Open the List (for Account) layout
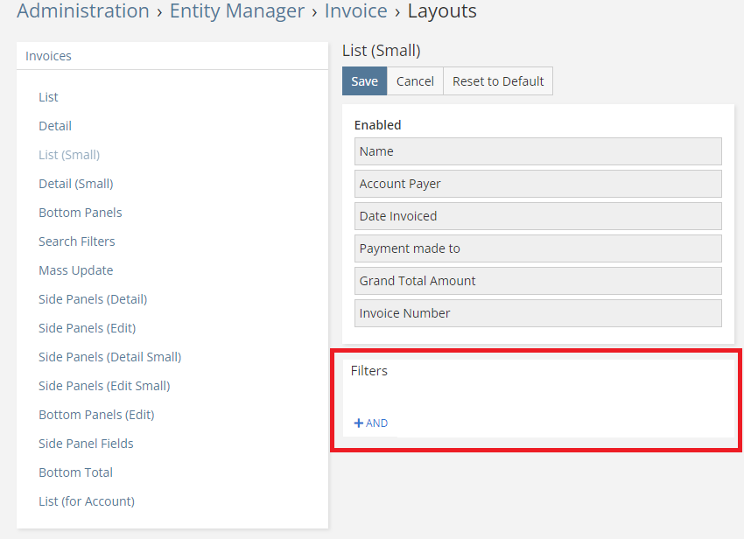This screenshot has height=539, width=744. tap(87, 501)
